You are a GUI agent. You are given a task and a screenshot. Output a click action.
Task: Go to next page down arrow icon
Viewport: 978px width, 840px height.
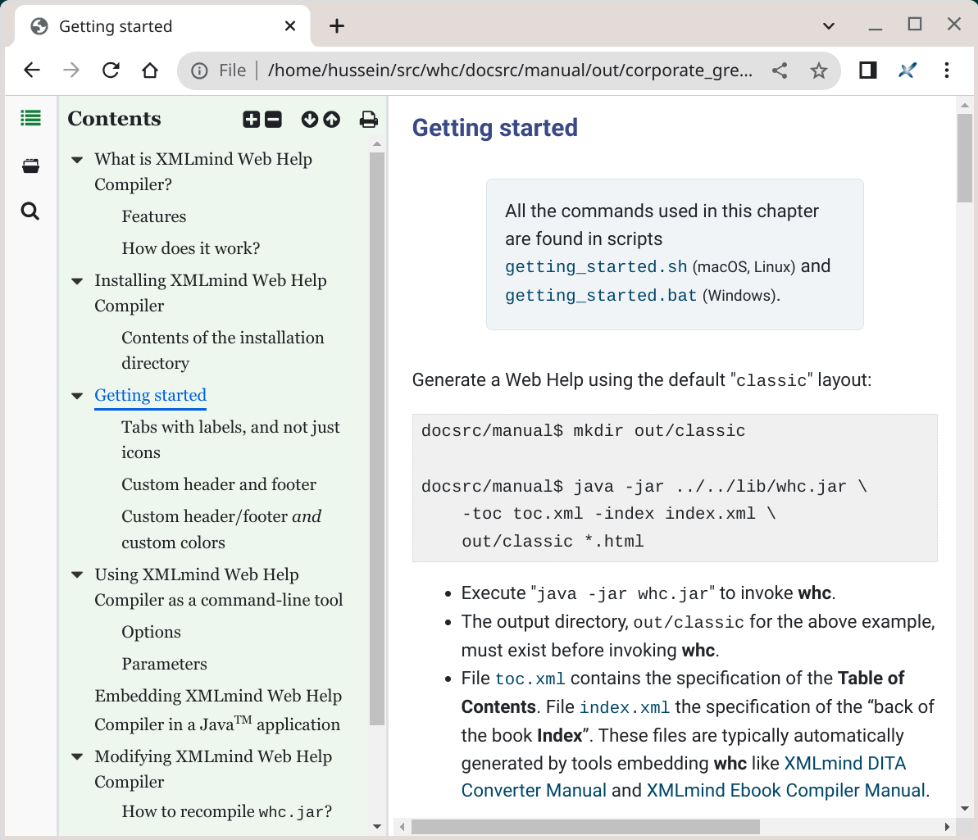coord(309,120)
